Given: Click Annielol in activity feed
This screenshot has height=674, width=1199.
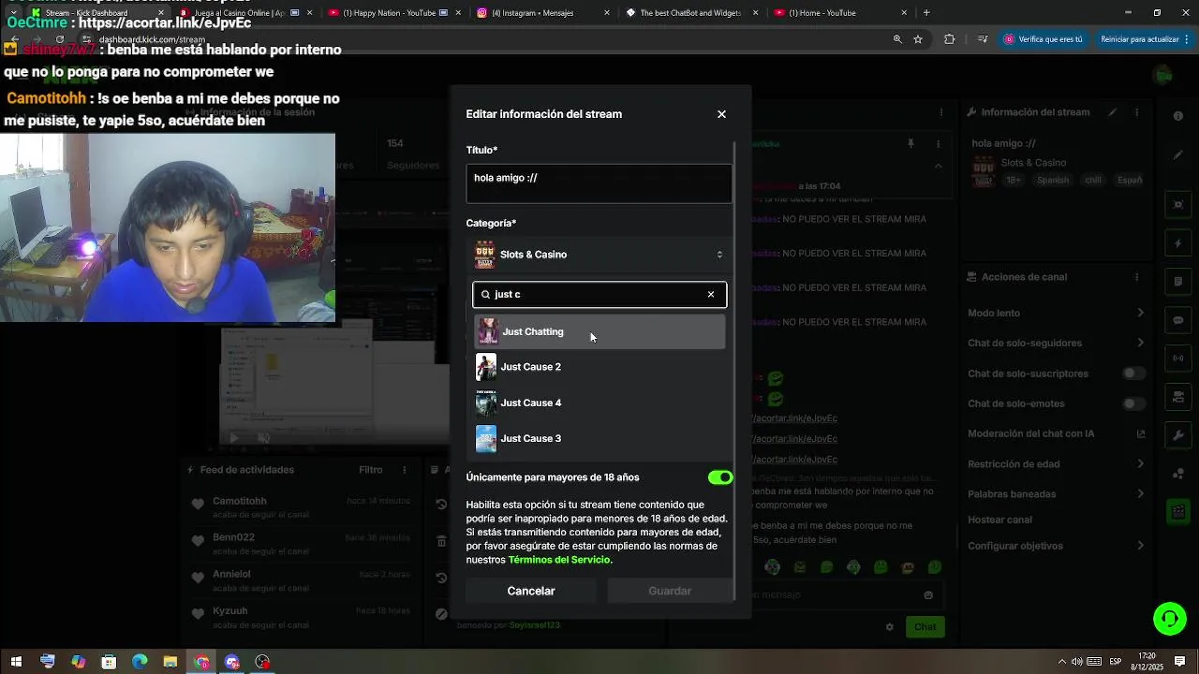Looking at the screenshot, I should (x=231, y=574).
